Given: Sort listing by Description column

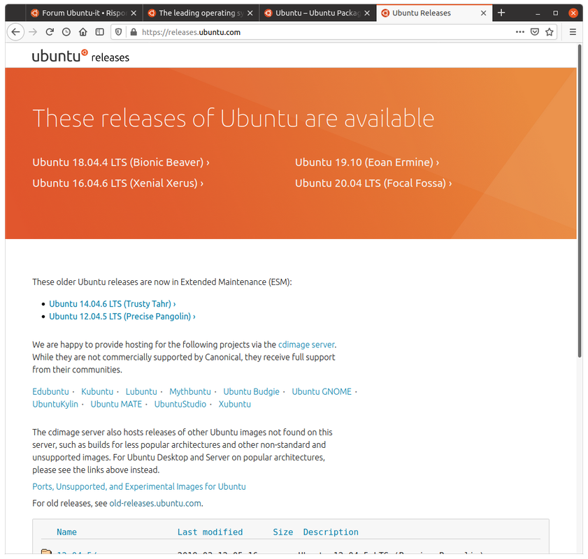Looking at the screenshot, I should pos(331,532).
